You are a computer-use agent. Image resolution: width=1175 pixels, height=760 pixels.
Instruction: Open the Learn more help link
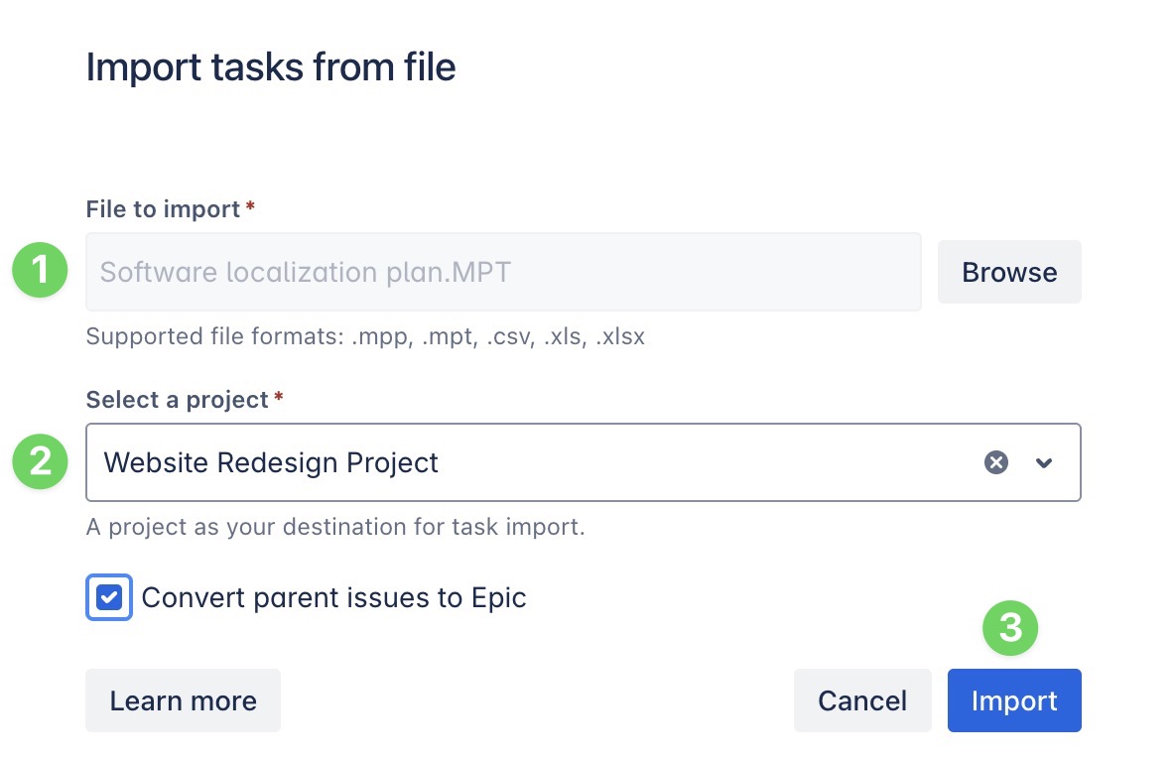click(183, 700)
